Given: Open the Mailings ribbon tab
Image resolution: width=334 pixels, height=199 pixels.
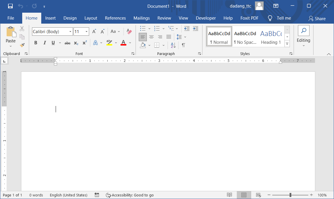Looking at the screenshot, I should [x=142, y=18].
